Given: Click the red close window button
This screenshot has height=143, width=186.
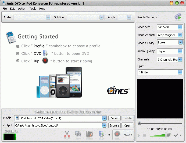Looking at the screenshot, I should pos(182,3).
